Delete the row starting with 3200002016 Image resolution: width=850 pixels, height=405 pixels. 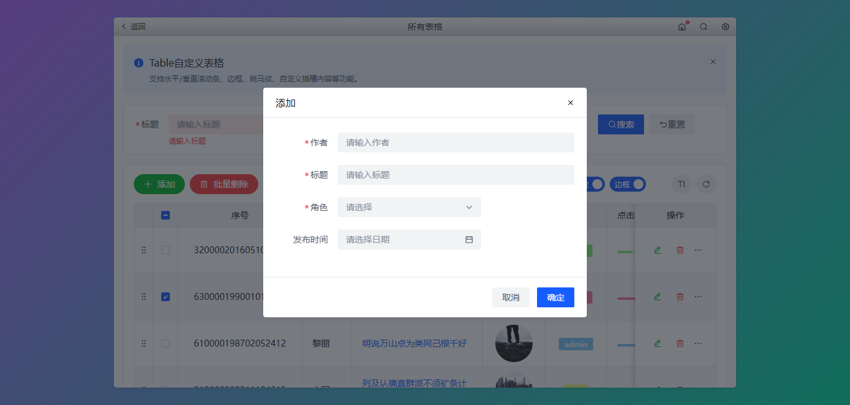(x=680, y=250)
